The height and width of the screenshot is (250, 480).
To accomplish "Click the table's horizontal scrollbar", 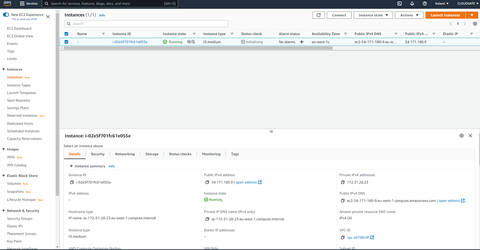I will [x=198, y=48].
